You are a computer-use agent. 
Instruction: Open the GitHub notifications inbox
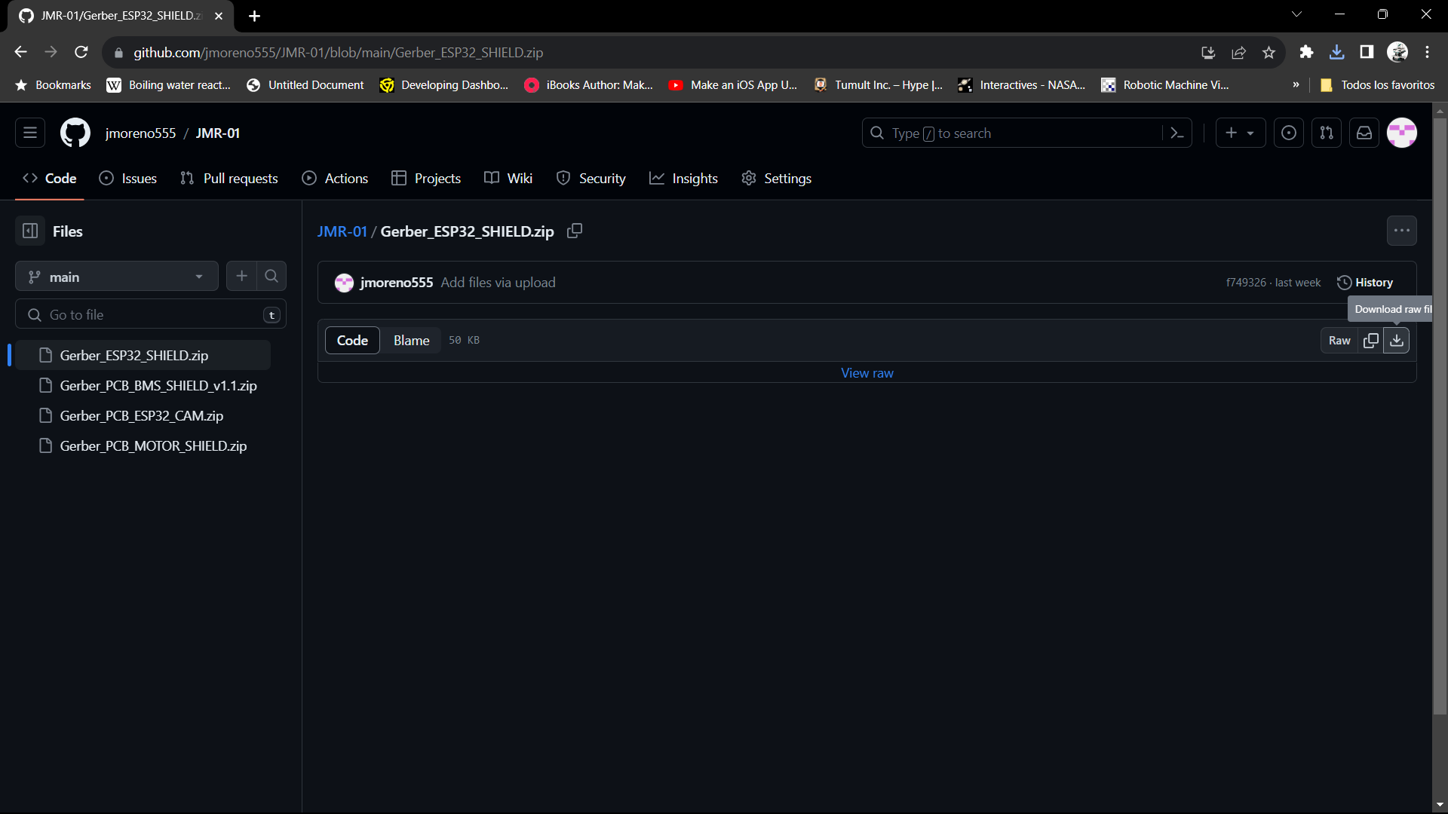point(1364,133)
